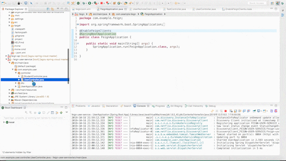The width and height of the screenshot is (286, 161).
Task: Collapse All in Package Explorer
Action: click(48, 9)
